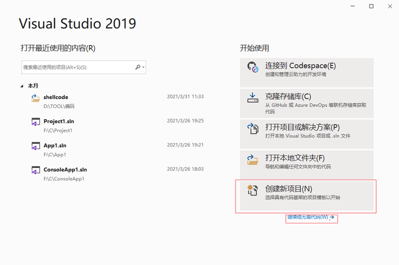Image resolution: width=399 pixels, height=265 pixels.
Task: Choose 克隆存储库(C) option
Action: tap(306, 103)
